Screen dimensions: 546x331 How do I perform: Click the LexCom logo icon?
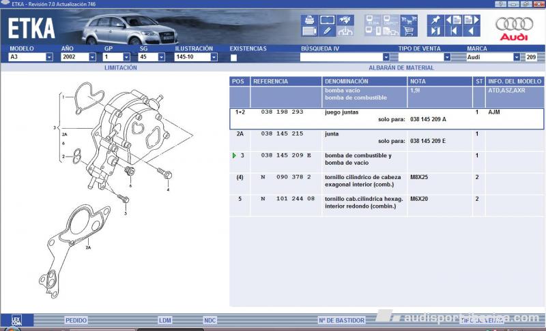(x=16, y=320)
